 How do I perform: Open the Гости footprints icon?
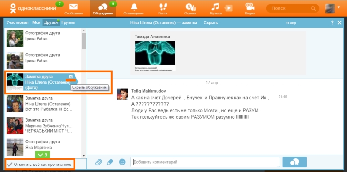tap(163, 7)
